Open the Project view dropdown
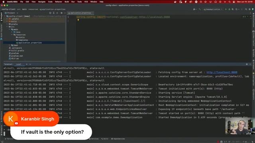Viewport: 255px width, 143px height. (x=12, y=13)
